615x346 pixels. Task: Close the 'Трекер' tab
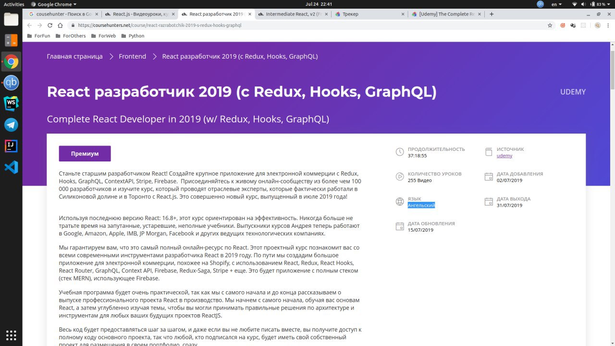coord(402,14)
